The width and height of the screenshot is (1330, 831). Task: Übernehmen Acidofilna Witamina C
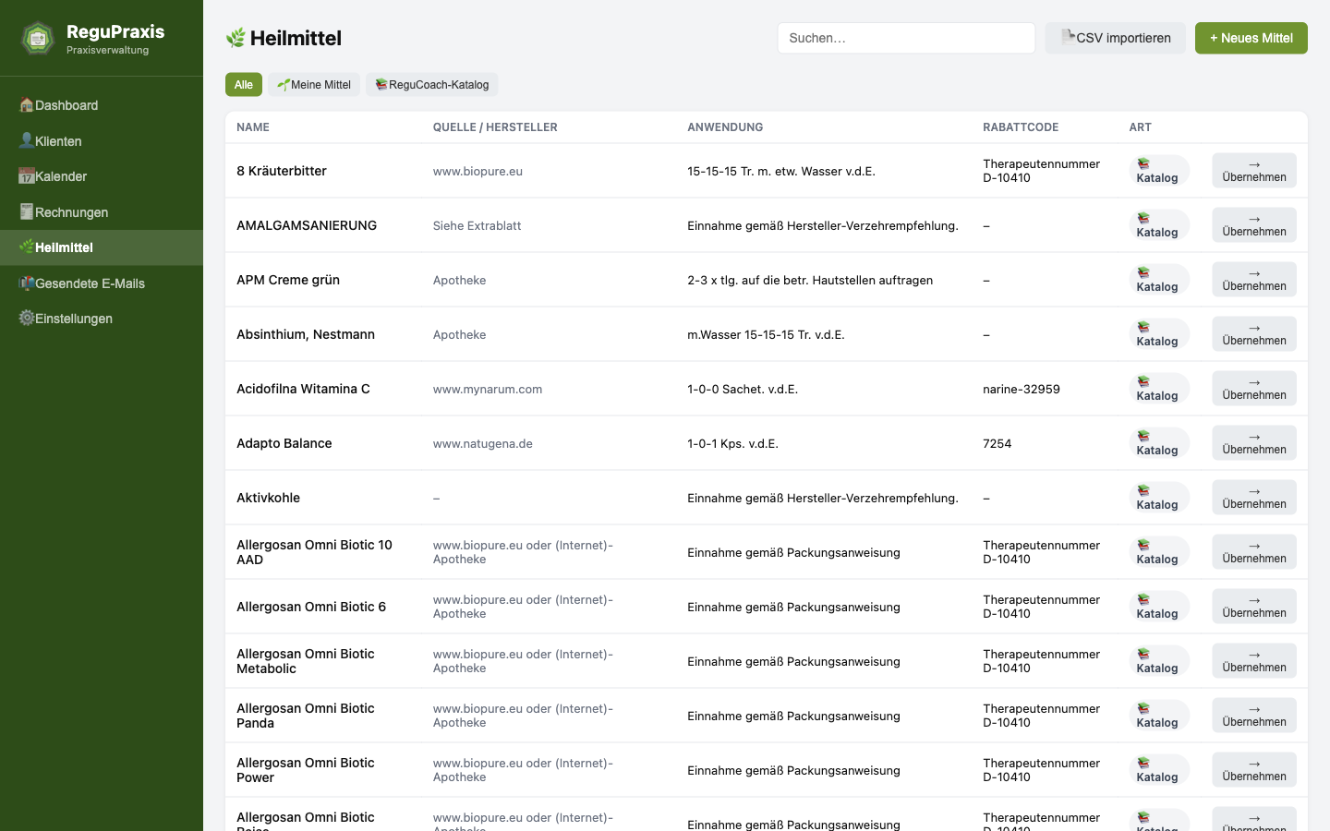pos(1254,389)
